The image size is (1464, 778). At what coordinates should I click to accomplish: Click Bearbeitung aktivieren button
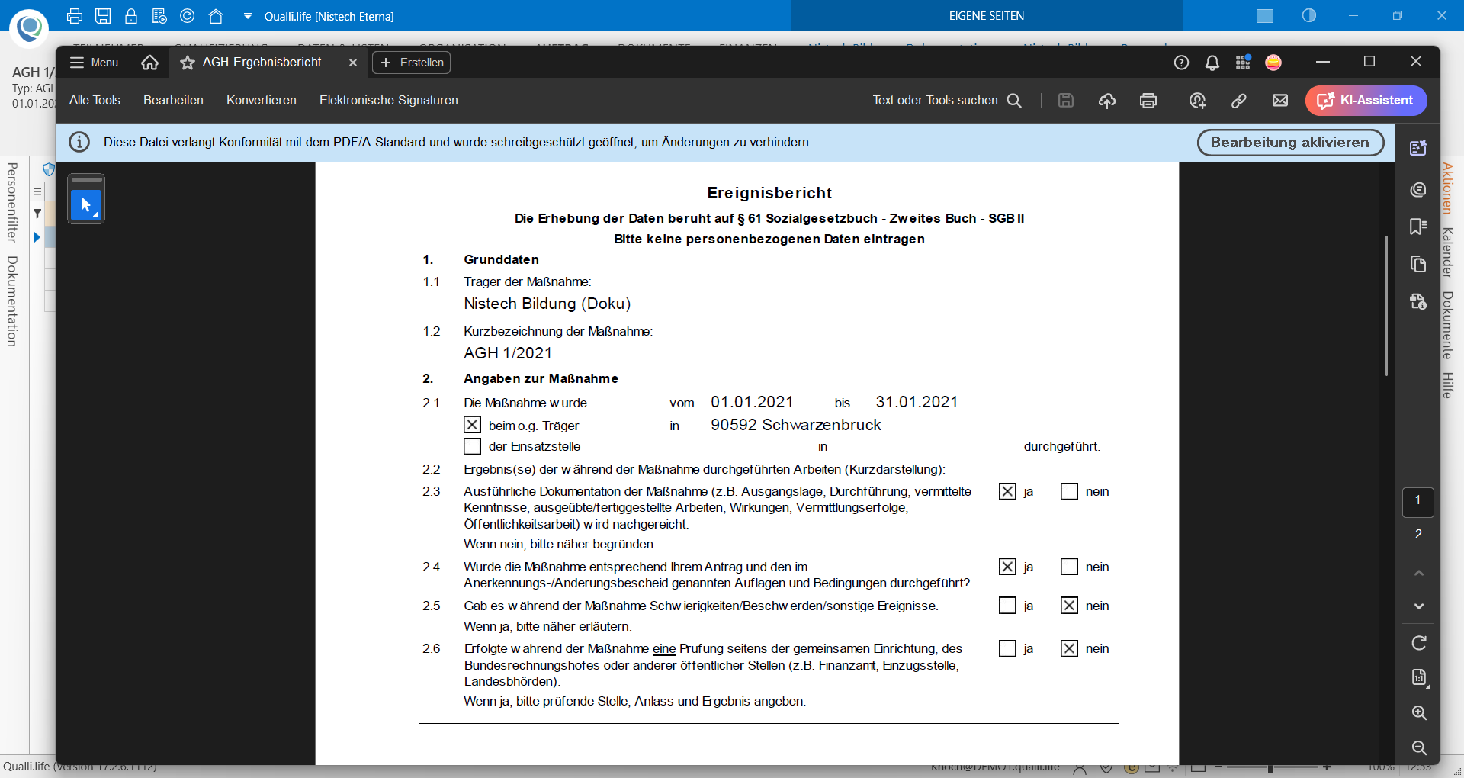tap(1290, 142)
